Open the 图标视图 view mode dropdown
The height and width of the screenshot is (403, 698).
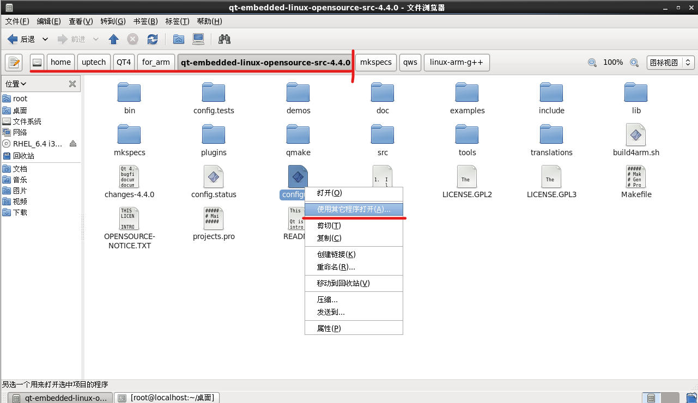pyautogui.click(x=671, y=63)
